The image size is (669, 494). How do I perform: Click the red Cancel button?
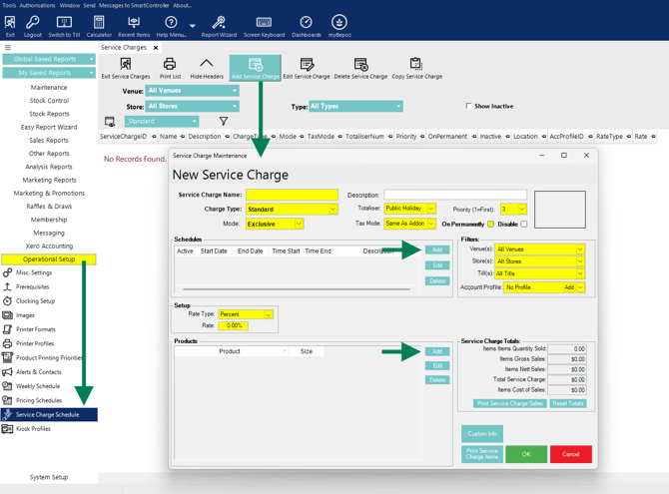571,454
